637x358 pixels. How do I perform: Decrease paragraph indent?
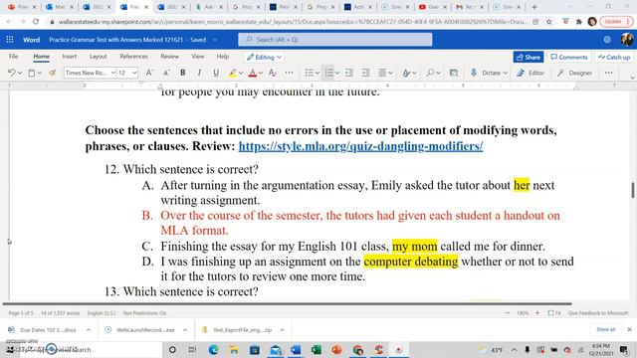coord(349,73)
